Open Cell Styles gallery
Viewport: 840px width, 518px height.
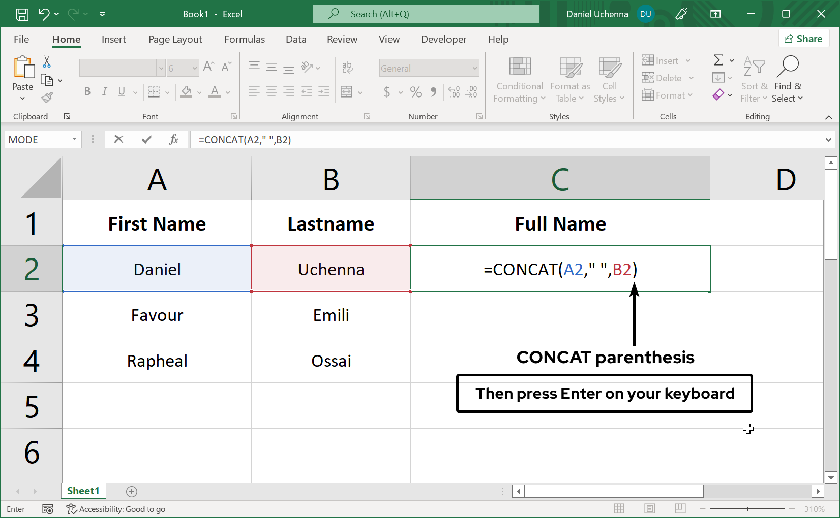point(609,80)
